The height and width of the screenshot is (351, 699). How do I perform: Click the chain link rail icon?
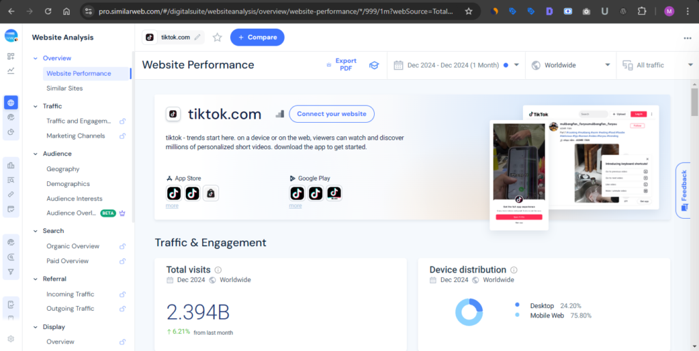(x=11, y=194)
